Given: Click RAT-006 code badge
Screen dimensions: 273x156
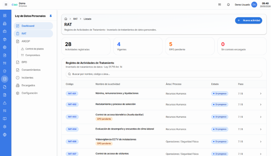Looking at the screenshot, I should click(72, 142).
